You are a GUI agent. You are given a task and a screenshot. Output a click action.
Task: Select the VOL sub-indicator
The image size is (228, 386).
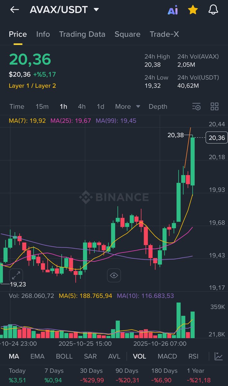click(x=139, y=356)
